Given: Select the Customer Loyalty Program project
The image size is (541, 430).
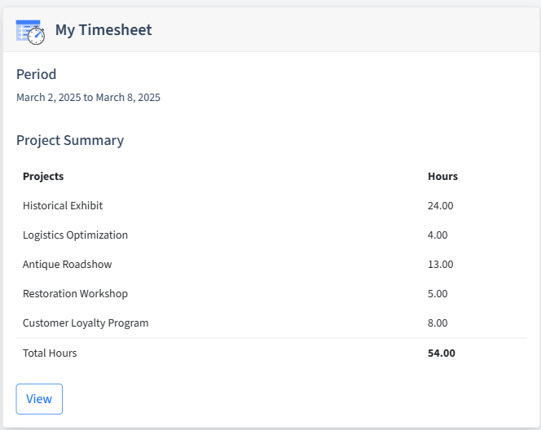Looking at the screenshot, I should (86, 322).
